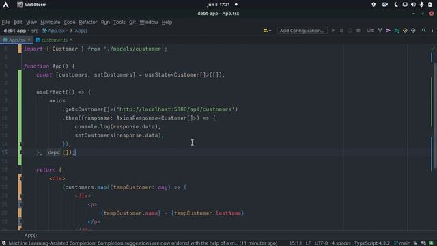Click the caret position 15:12 indicator
Image resolution: width=437 pixels, height=246 pixels.
pyautogui.click(x=295, y=243)
